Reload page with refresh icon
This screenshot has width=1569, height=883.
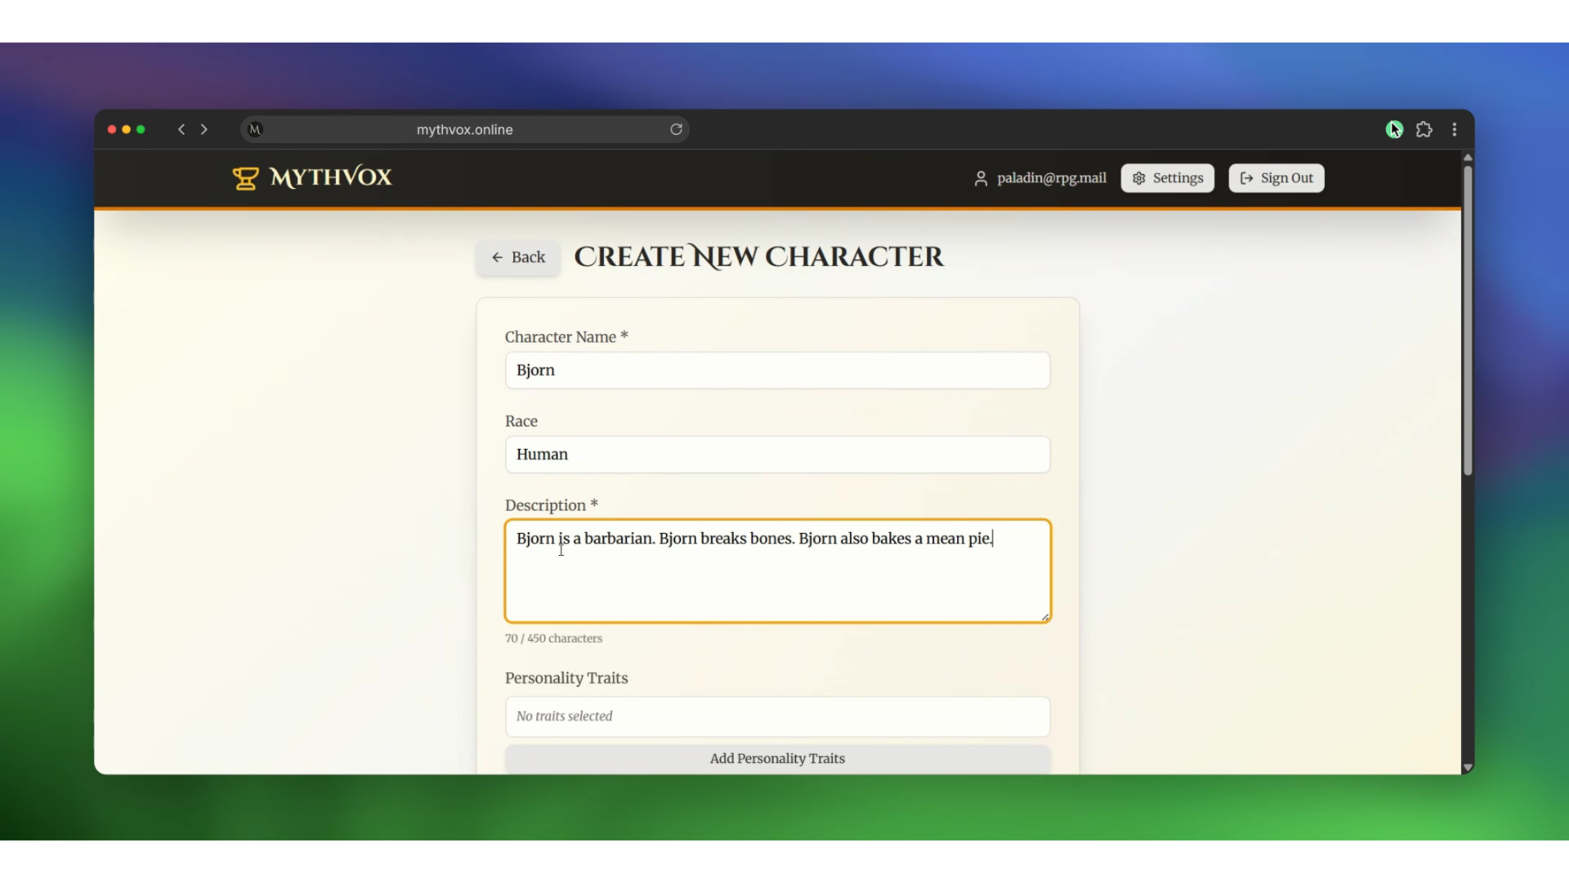676,129
